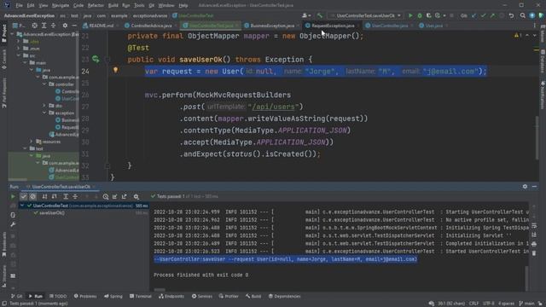
Task: Toggle show passed tests checkmark button
Action: click(x=24, y=197)
